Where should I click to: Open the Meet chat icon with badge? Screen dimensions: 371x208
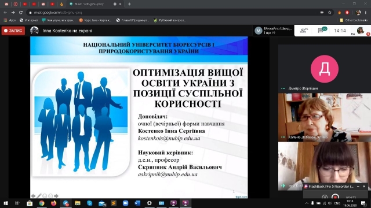322,30
